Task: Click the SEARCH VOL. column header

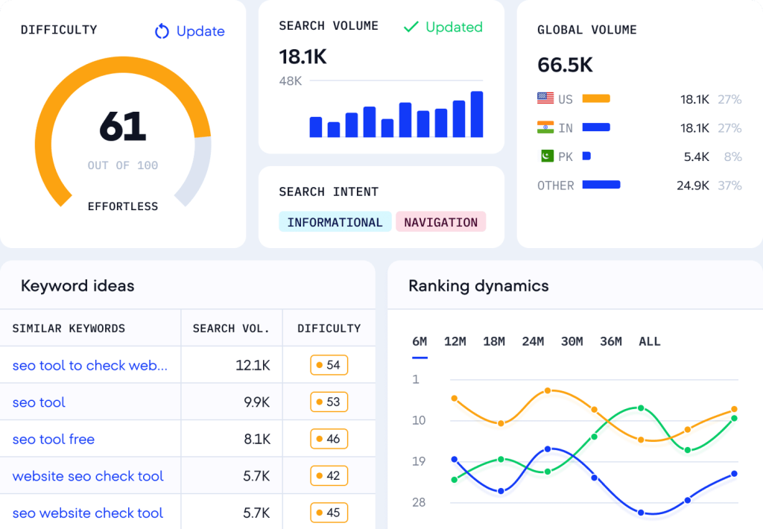Action: tap(231, 328)
